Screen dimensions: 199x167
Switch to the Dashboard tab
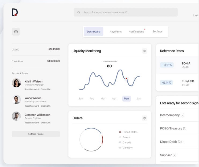point(94,31)
